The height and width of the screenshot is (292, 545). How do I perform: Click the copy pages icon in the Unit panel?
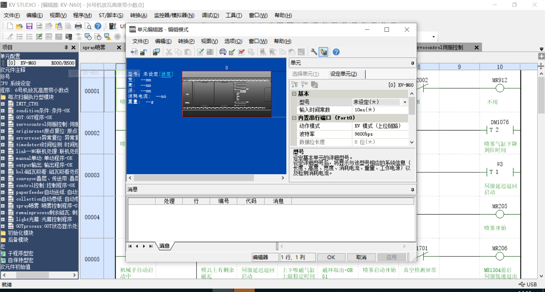tap(314, 85)
